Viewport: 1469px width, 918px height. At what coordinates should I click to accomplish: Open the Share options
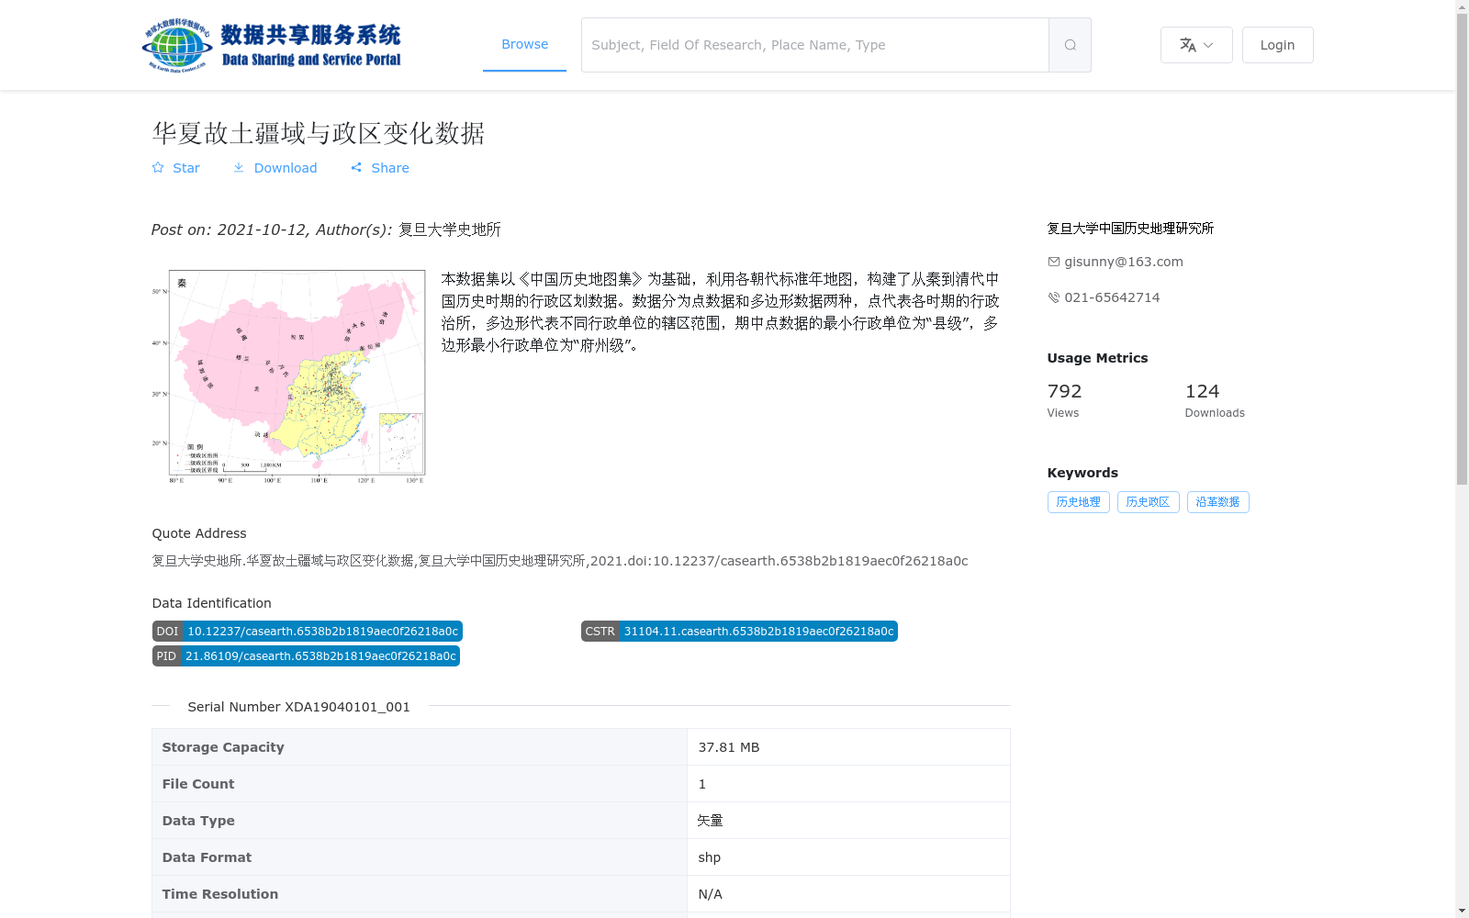point(357,168)
